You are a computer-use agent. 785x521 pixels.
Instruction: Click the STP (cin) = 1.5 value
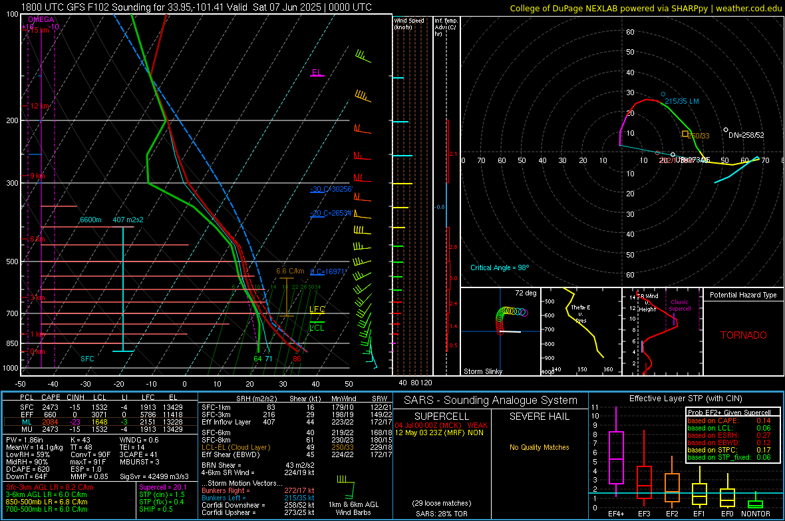coord(162,494)
